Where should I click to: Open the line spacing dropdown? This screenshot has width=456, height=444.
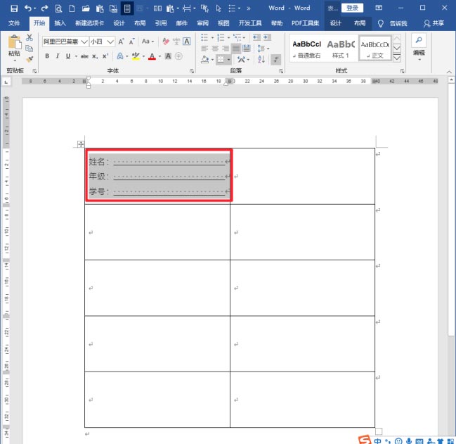tap(263, 49)
